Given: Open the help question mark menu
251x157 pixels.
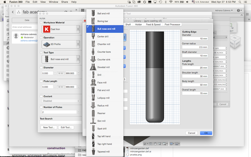Looking at the screenshot, I should click(x=239, y=10).
